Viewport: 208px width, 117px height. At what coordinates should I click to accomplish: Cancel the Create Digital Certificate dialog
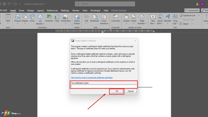coord(131,91)
